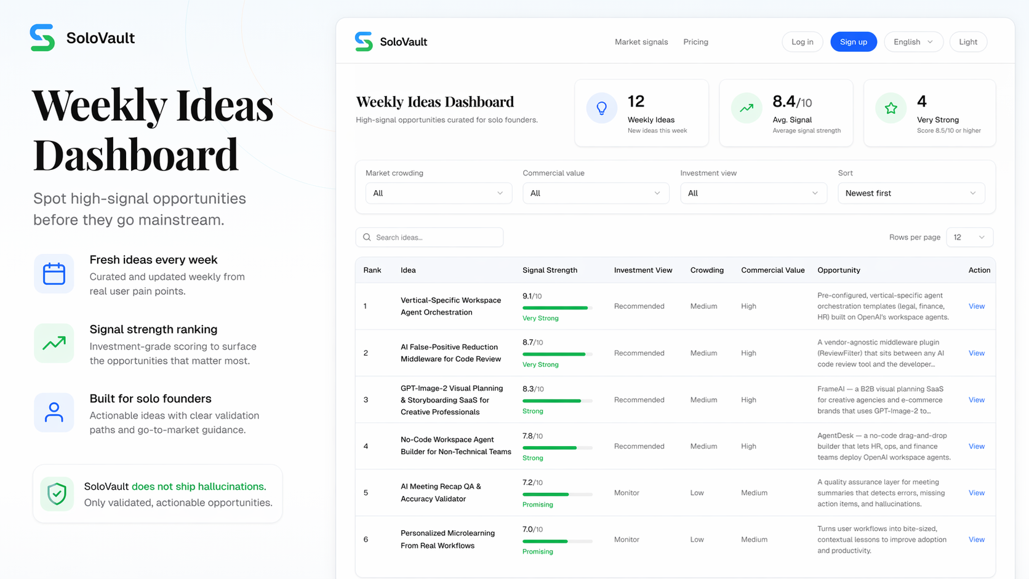This screenshot has height=579, width=1029.
Task: Click the Opportunity column header
Action: tap(838, 270)
